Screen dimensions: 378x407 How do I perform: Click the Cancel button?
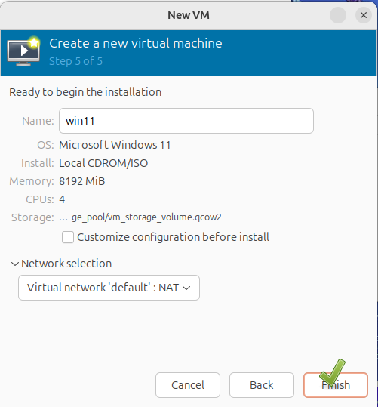(188, 385)
